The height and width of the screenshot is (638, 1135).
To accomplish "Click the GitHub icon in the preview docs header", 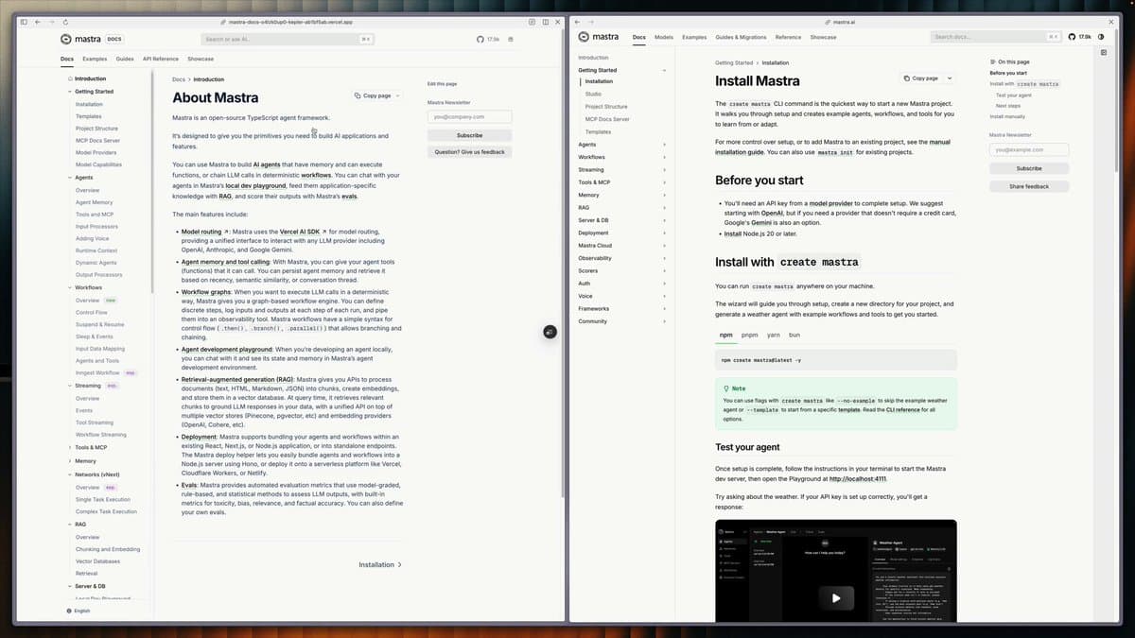I will point(481,39).
